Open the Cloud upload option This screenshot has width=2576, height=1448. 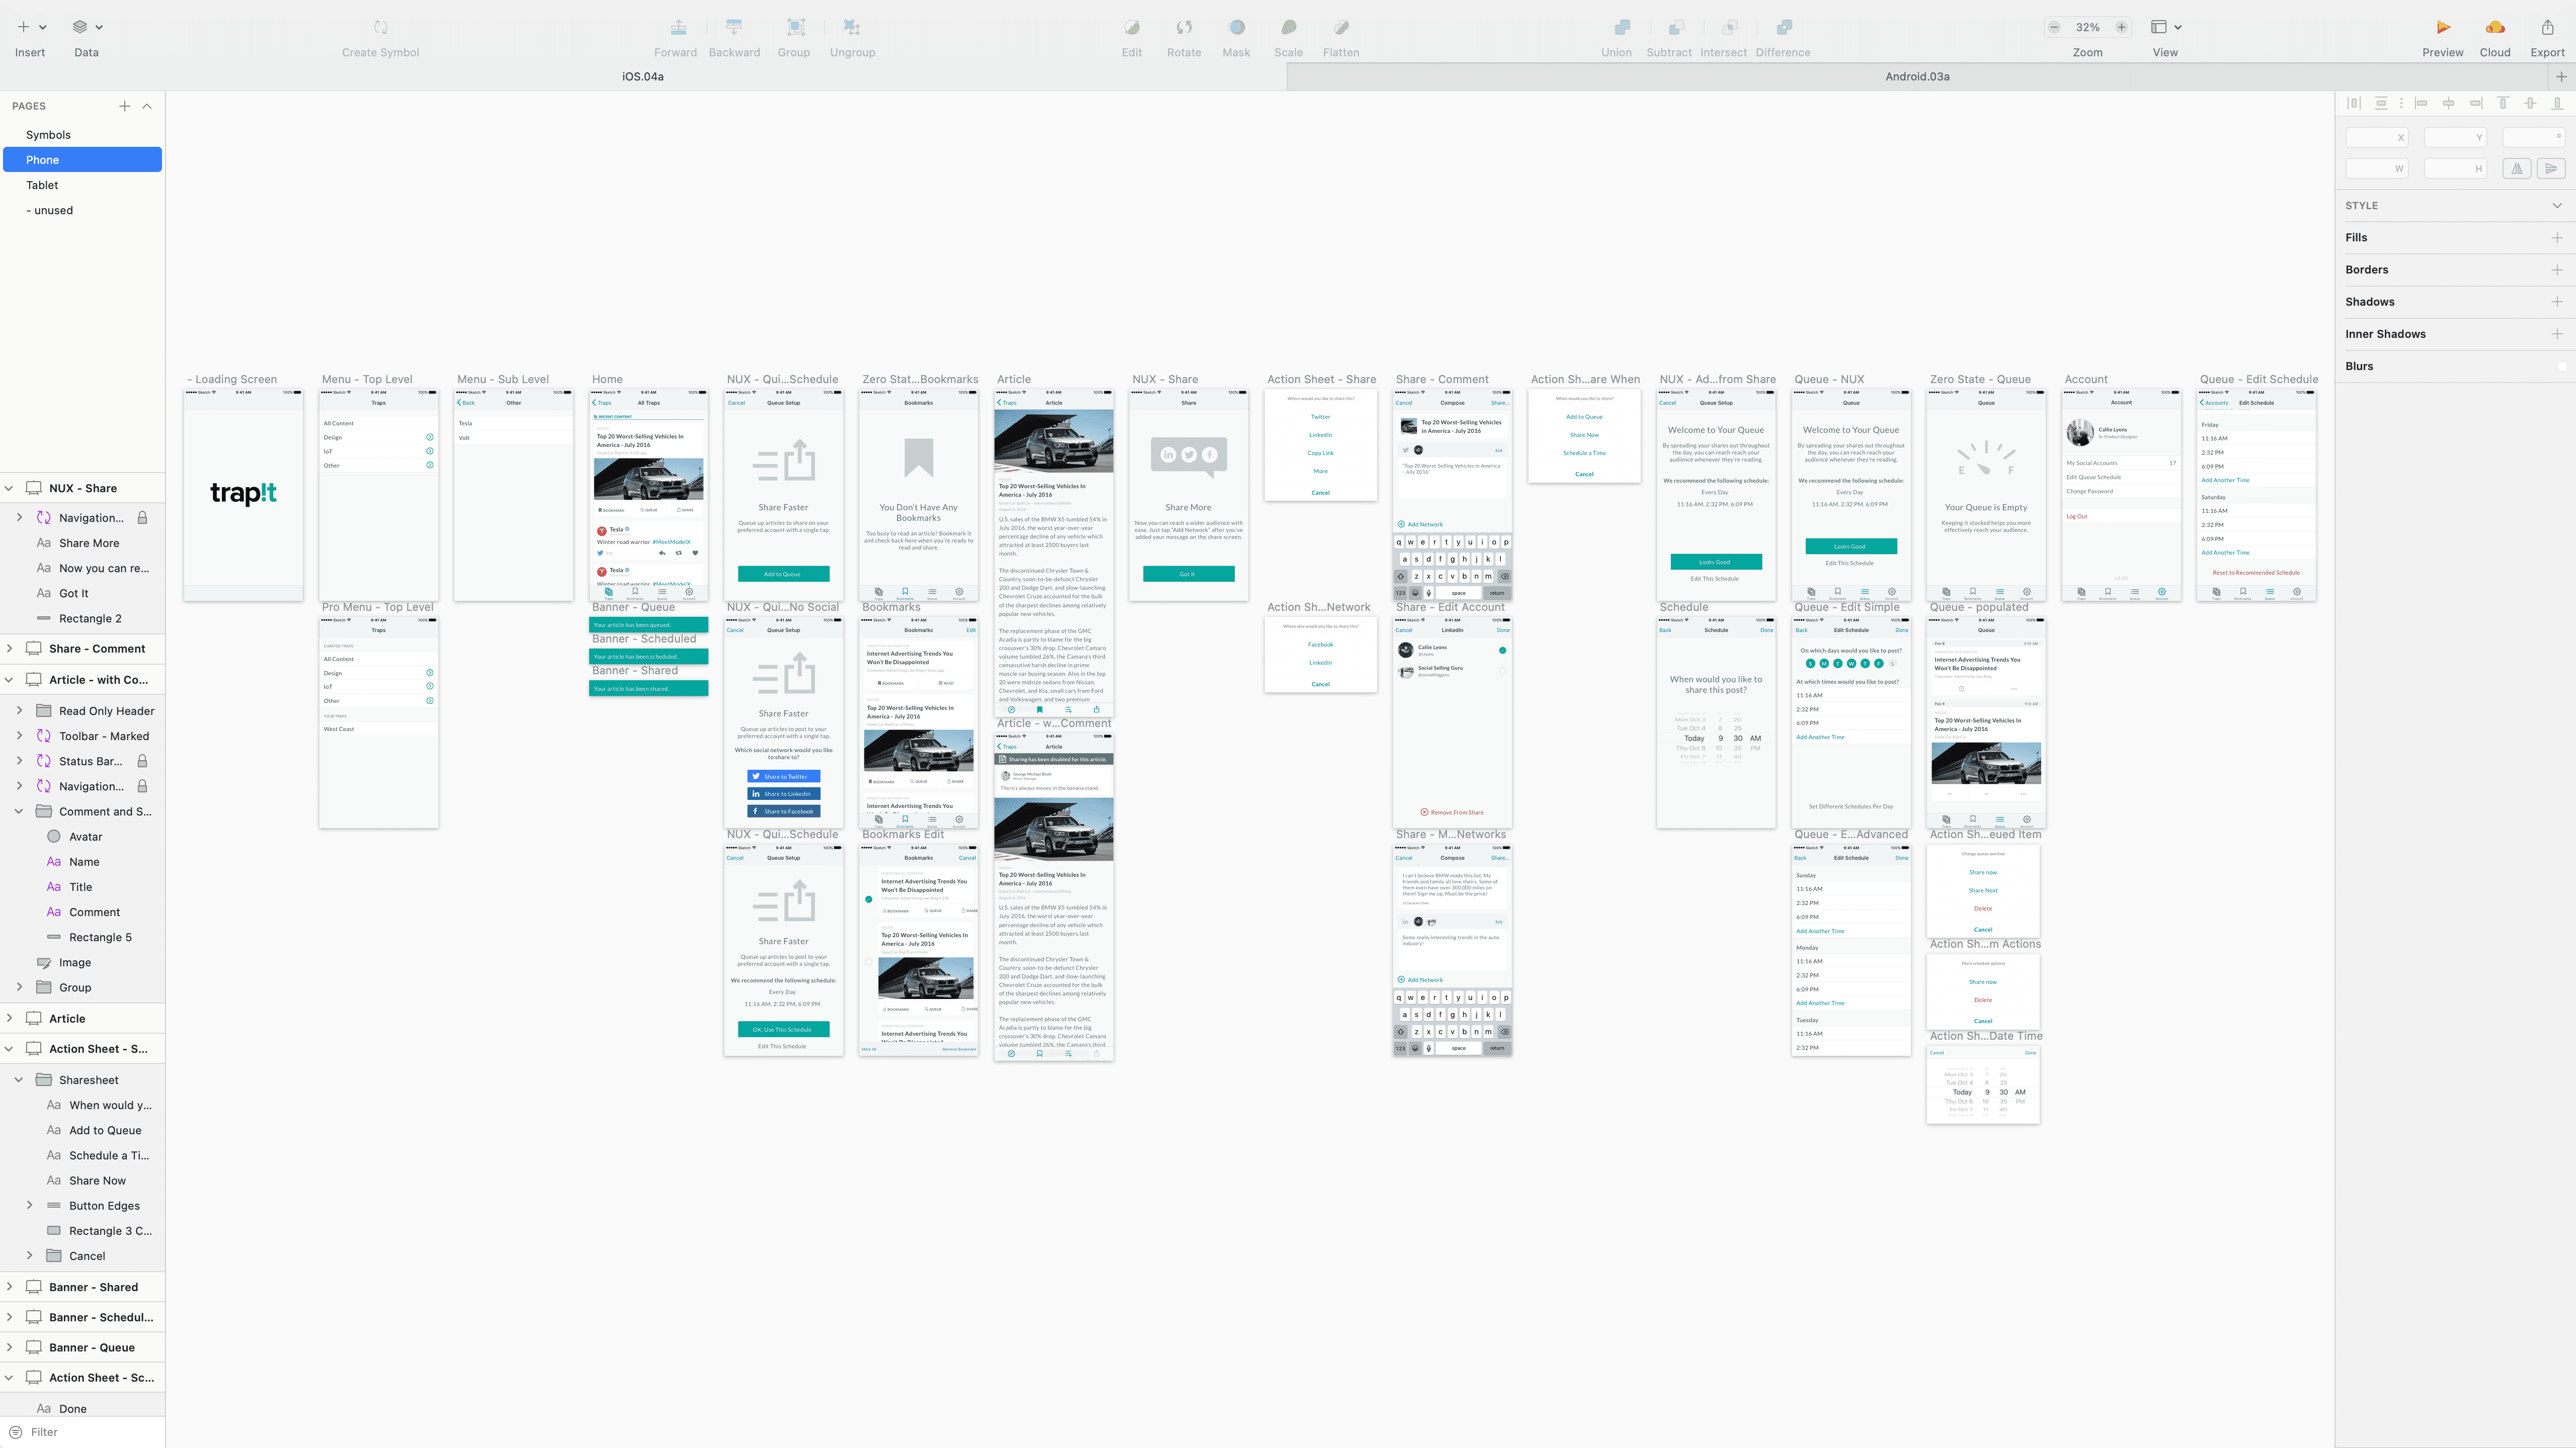pyautogui.click(x=2495, y=27)
